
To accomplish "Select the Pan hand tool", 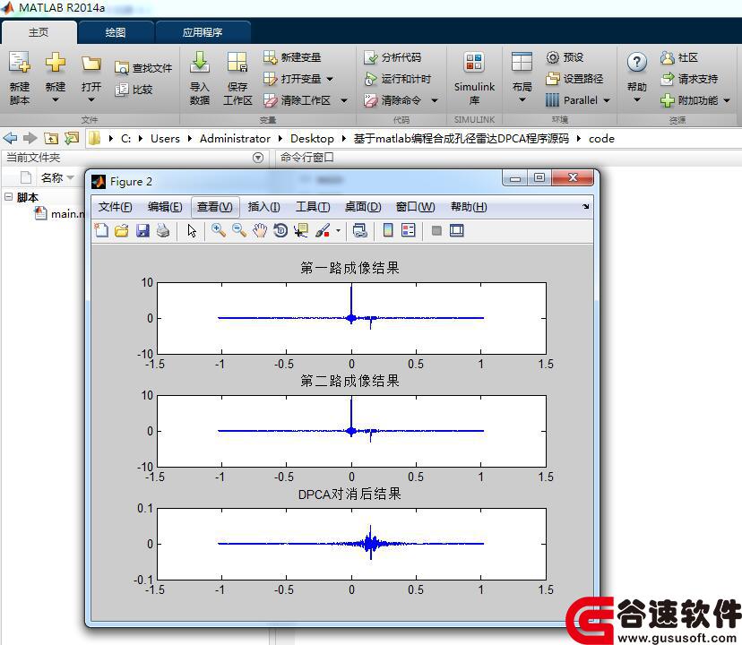I will pyautogui.click(x=260, y=230).
